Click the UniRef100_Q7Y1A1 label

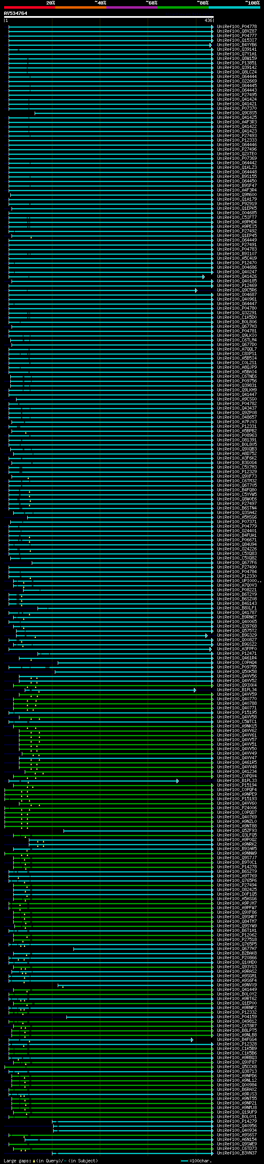click(237, 54)
